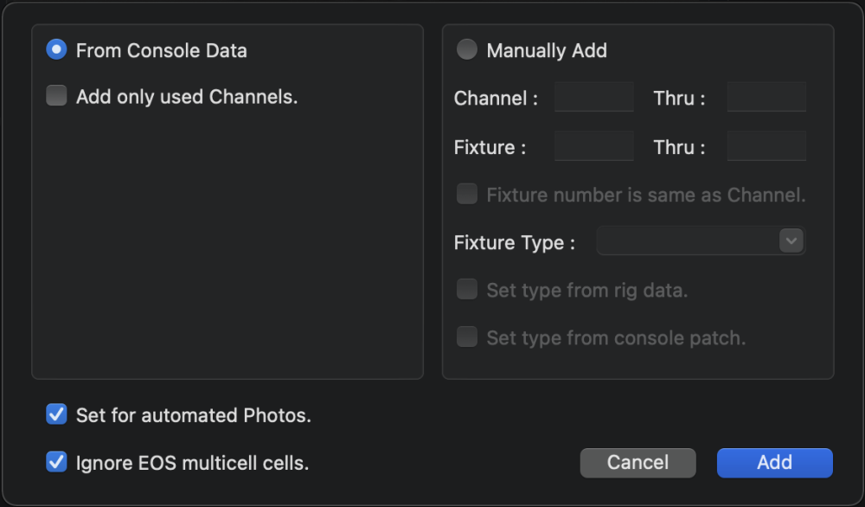Viewport: 865px width, 507px height.
Task: Enable Set type from console patch
Action: click(466, 337)
